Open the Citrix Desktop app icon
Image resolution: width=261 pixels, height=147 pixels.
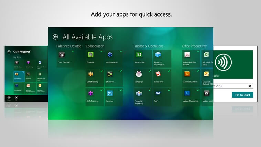point(62,55)
